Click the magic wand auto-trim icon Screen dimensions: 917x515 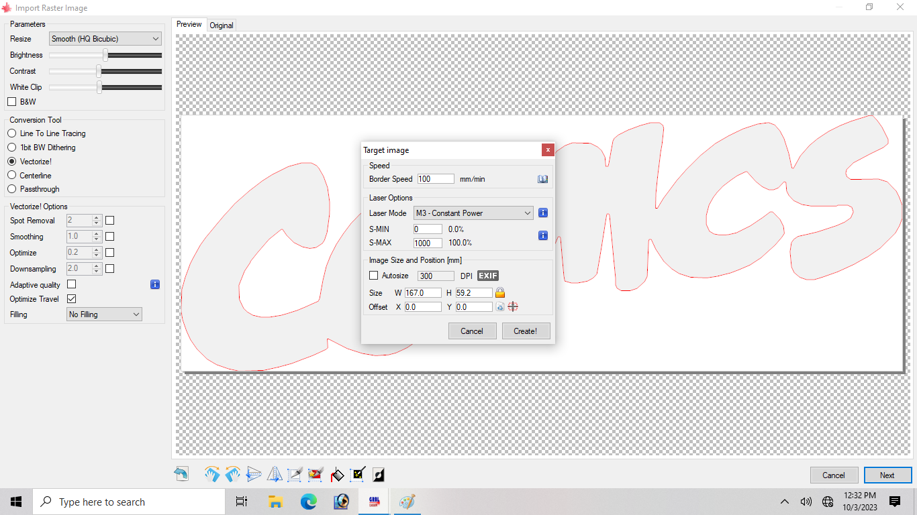358,475
